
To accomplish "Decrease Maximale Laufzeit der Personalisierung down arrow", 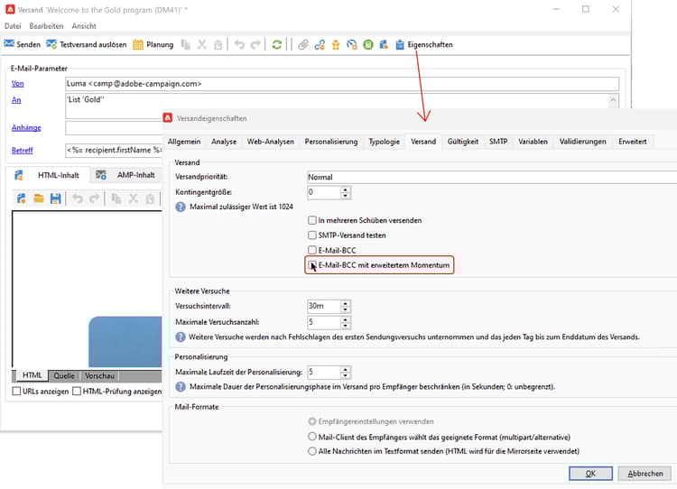I will (345, 375).
